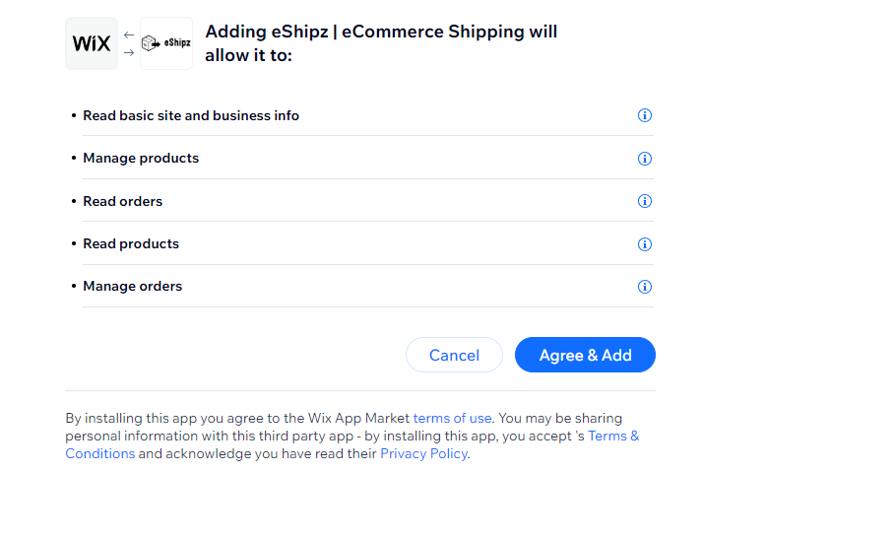This screenshot has height=538, width=895.
Task: Click the Read products permission text
Action: [131, 243]
